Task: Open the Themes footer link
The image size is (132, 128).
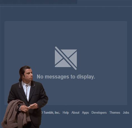Action: pos(115,112)
